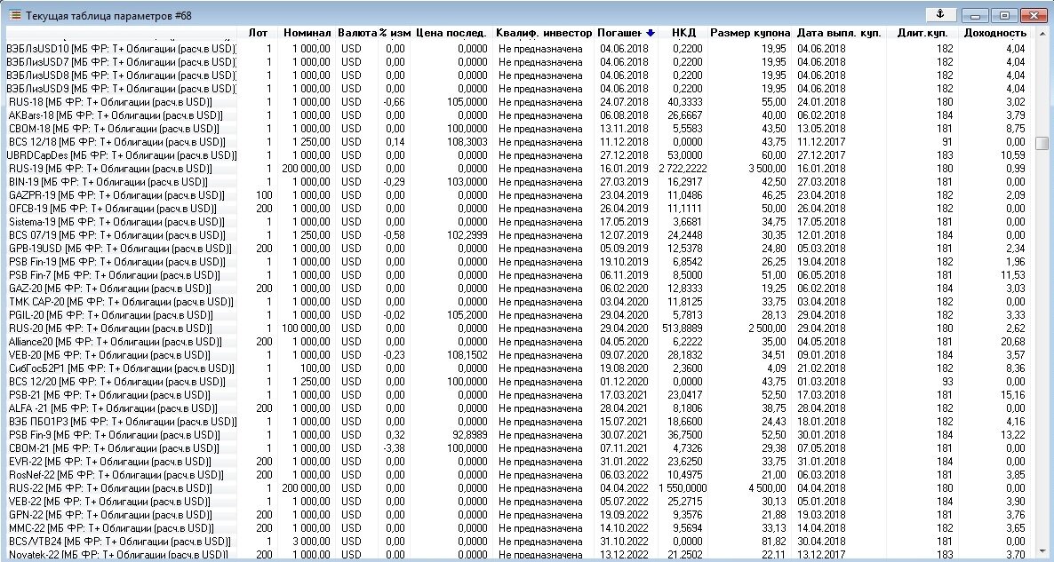Select the ВЭБЛизUSD8 bond row
This screenshot has width=1054, height=562.
(x=517, y=75)
